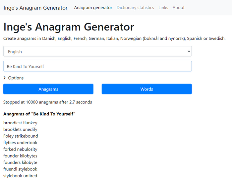
Task: Go to Dictionary statistics page
Action: 135,8
